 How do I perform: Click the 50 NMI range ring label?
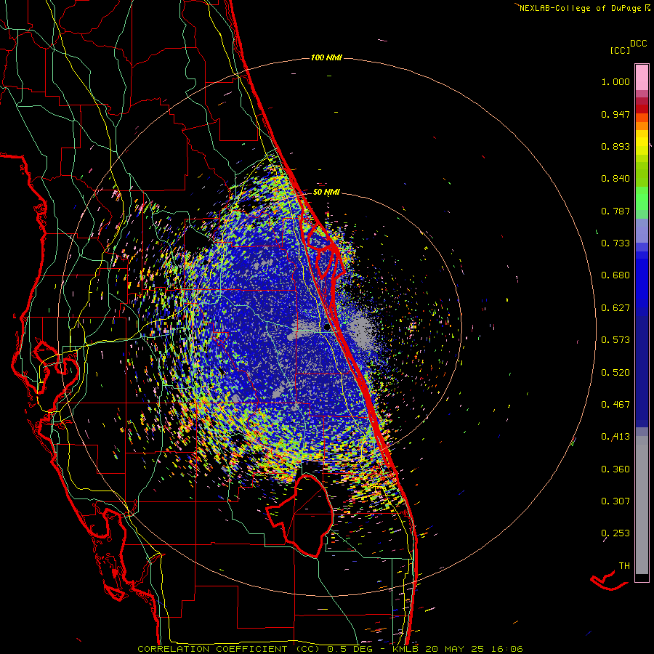[x=326, y=193]
